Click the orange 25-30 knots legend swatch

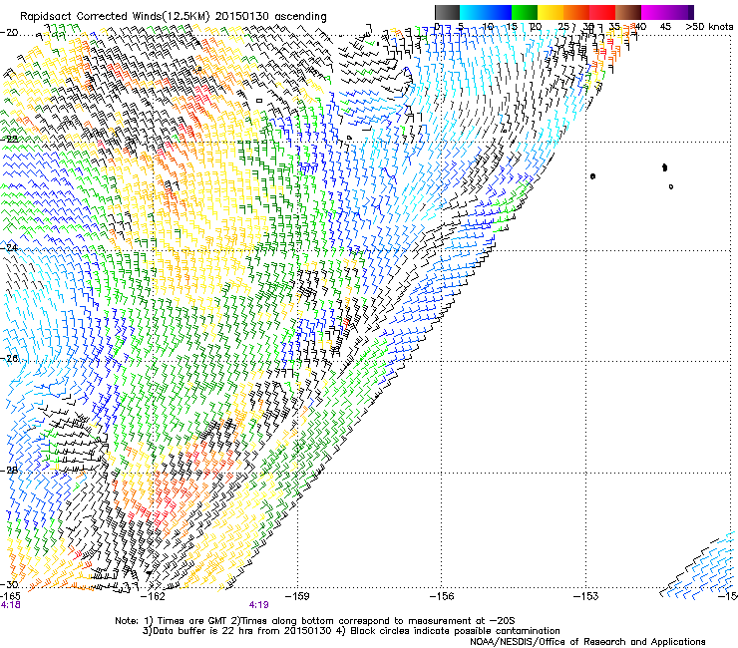pyautogui.click(x=576, y=12)
